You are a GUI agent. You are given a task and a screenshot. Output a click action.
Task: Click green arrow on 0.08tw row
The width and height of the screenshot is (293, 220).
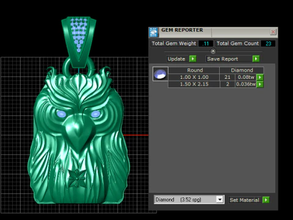260,77
